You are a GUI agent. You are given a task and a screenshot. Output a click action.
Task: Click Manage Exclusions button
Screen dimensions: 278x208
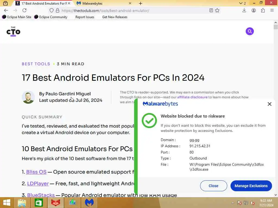coord(251,186)
